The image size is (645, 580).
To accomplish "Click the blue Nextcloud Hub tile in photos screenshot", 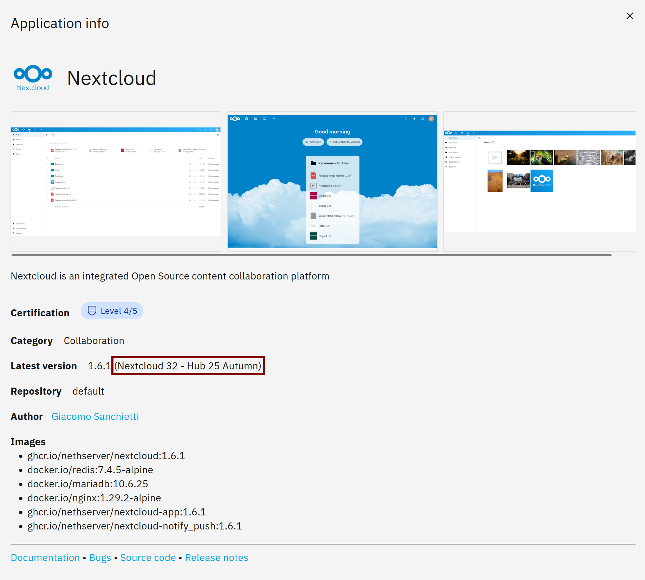I will click(x=541, y=181).
